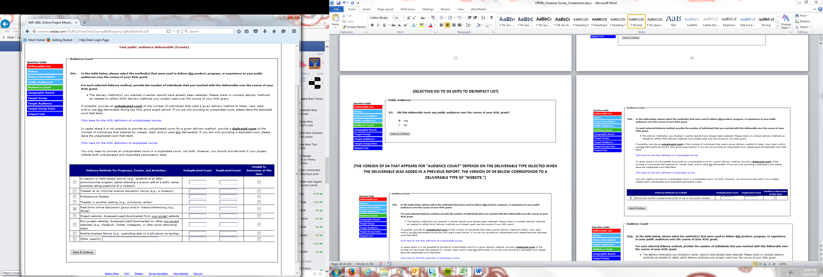Uncheck Real-time online discussion group checkbox
Viewport: 823px width, 277px height.
[x=75, y=209]
